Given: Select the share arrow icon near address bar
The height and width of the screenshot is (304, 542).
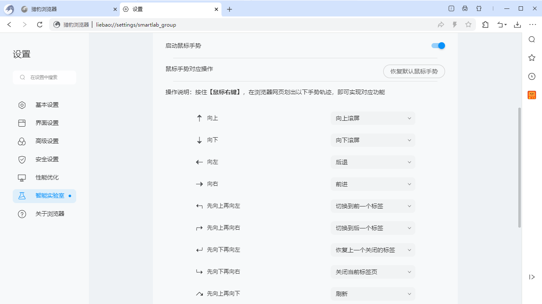Looking at the screenshot, I should [x=441, y=24].
